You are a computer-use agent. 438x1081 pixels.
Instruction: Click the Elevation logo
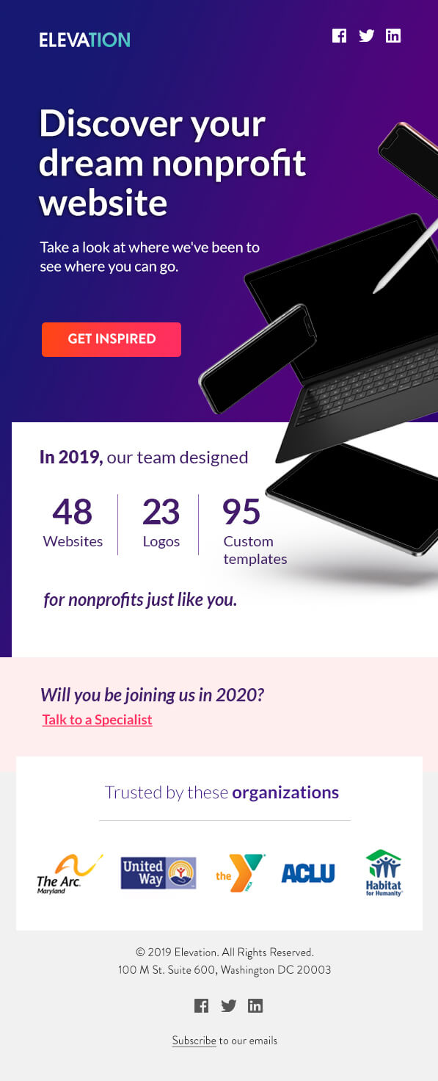point(85,40)
